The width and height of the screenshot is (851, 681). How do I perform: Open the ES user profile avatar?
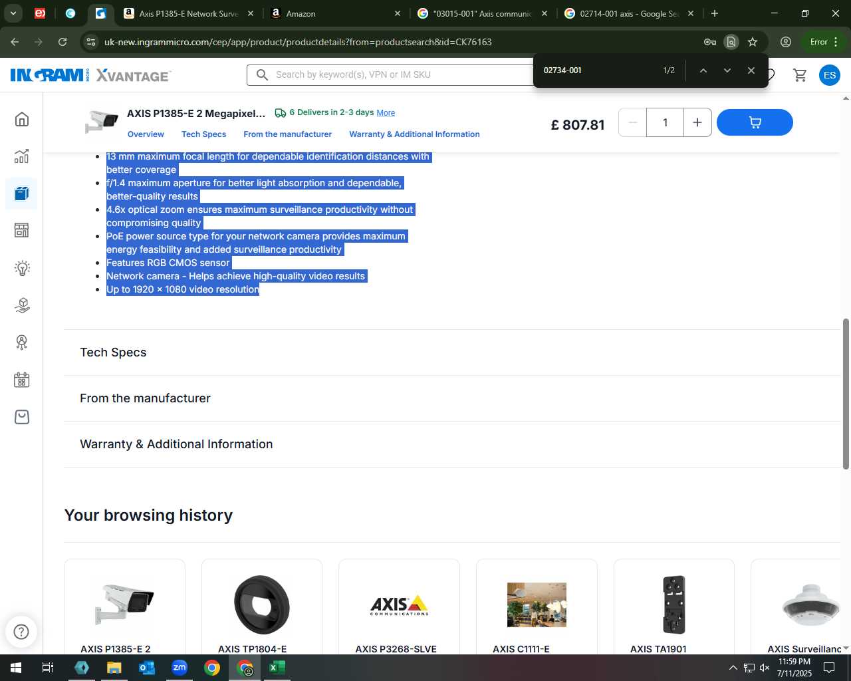tap(830, 74)
